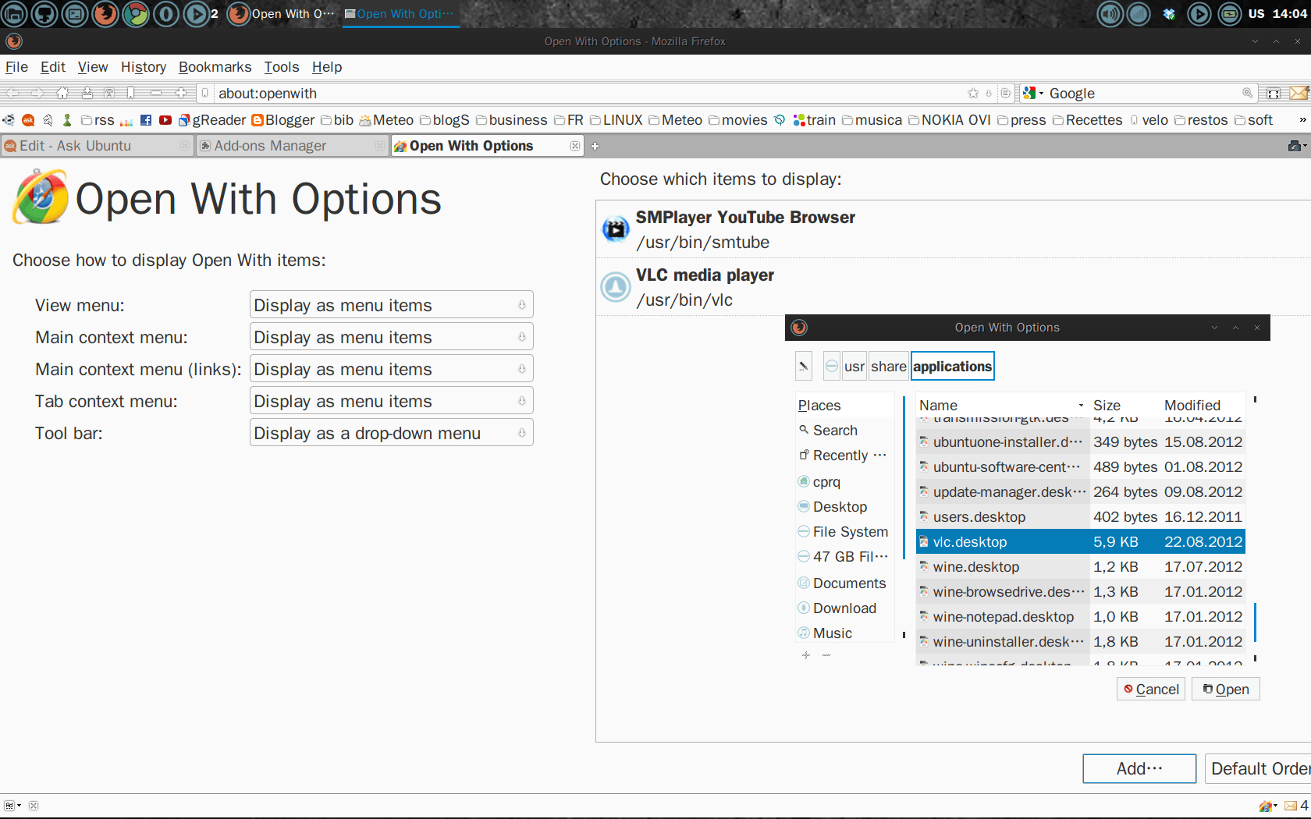The height and width of the screenshot is (819, 1311).
Task: Click the 'share' path breadcrumb button
Action: click(x=889, y=366)
